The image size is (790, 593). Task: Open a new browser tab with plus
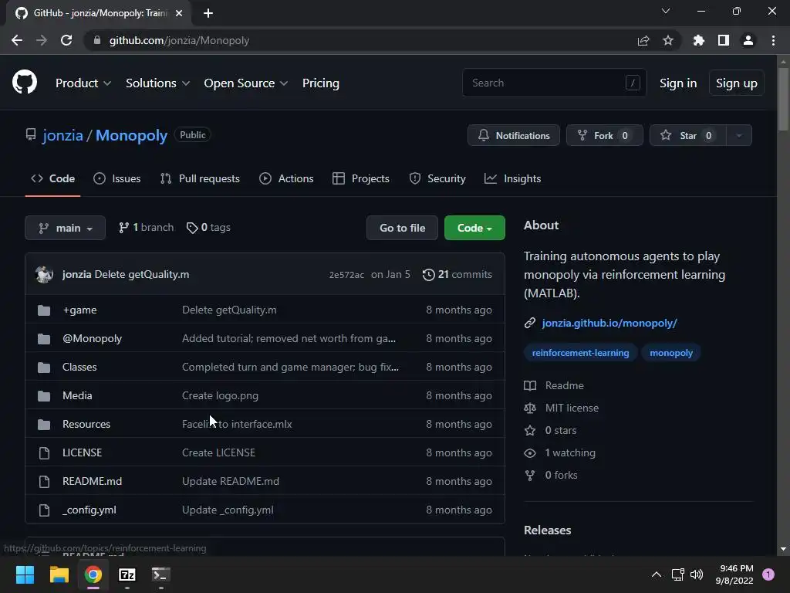pos(208,13)
